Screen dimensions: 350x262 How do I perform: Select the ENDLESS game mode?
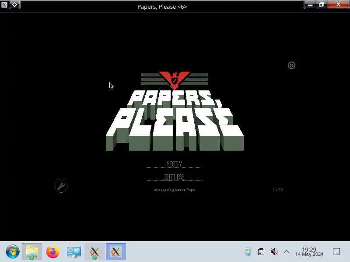(x=174, y=177)
